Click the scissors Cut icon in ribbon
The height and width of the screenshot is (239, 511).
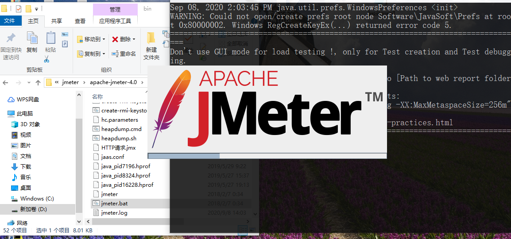click(x=46, y=59)
